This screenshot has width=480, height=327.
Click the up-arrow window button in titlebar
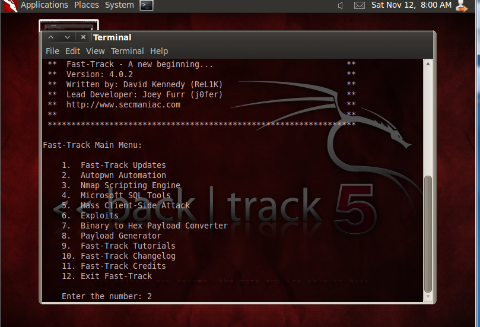point(51,37)
